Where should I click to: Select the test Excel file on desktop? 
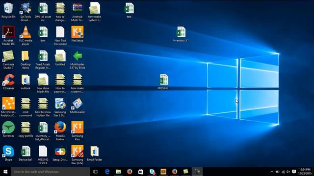click(x=129, y=10)
